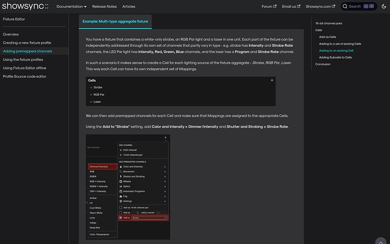Open the Forum external link
Image resolution: width=390 pixels, height=244 pixels.
(x=268, y=6)
